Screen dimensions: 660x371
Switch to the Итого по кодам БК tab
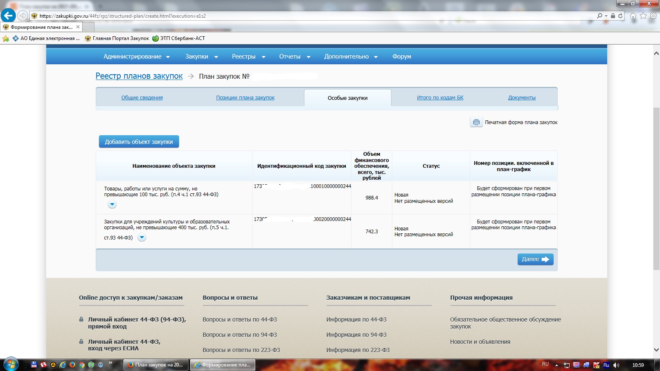(440, 98)
